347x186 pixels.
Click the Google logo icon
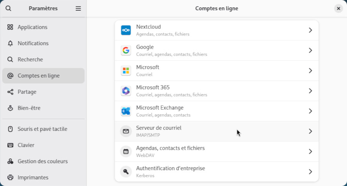126,50
